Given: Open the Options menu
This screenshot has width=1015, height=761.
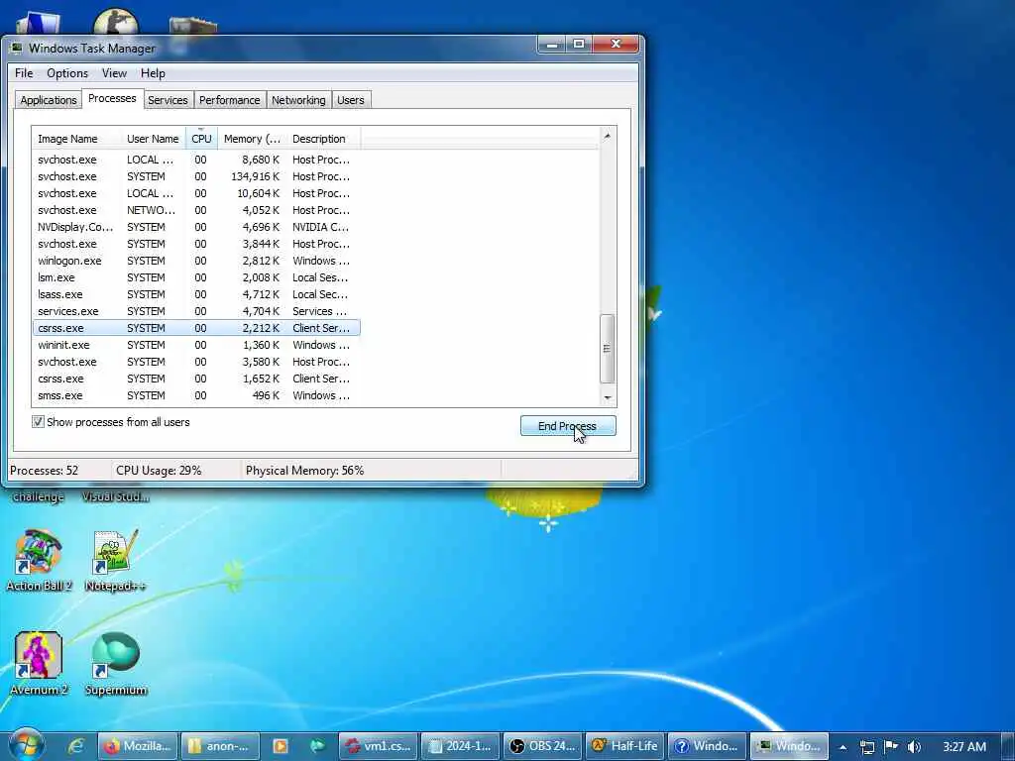Looking at the screenshot, I should [x=67, y=73].
